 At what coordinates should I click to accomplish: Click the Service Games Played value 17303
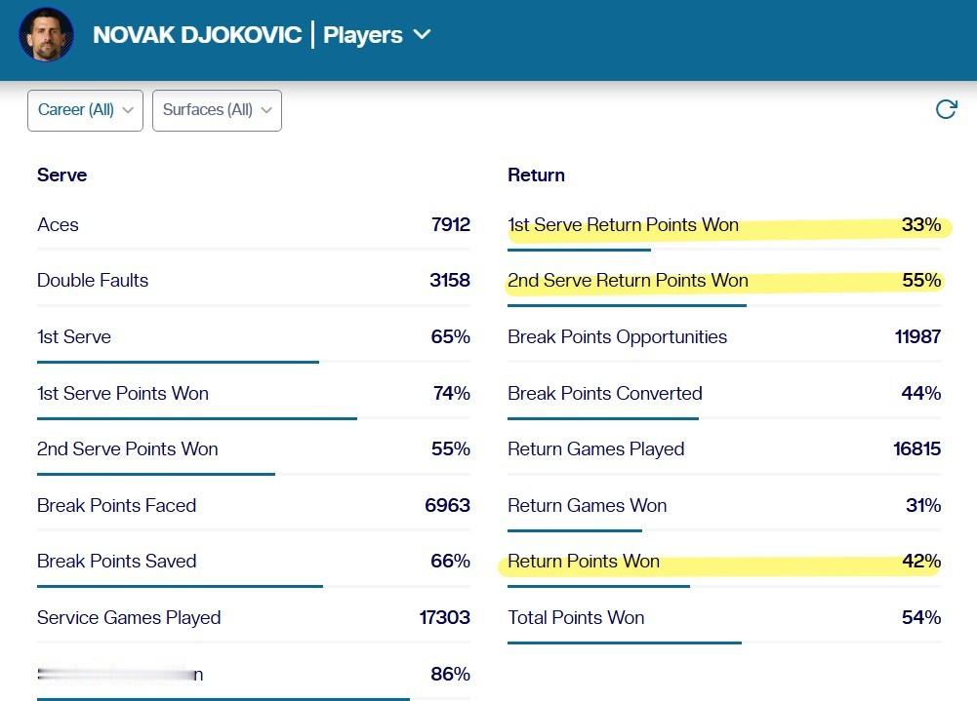(444, 617)
